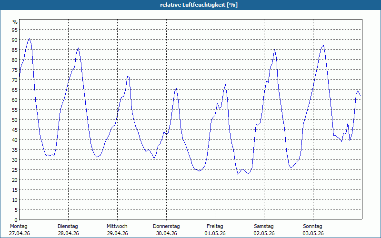Image resolution: width=381 pixels, height=238 pixels.
Task: Click the 'Samstag' day label
Action: pos(264,226)
